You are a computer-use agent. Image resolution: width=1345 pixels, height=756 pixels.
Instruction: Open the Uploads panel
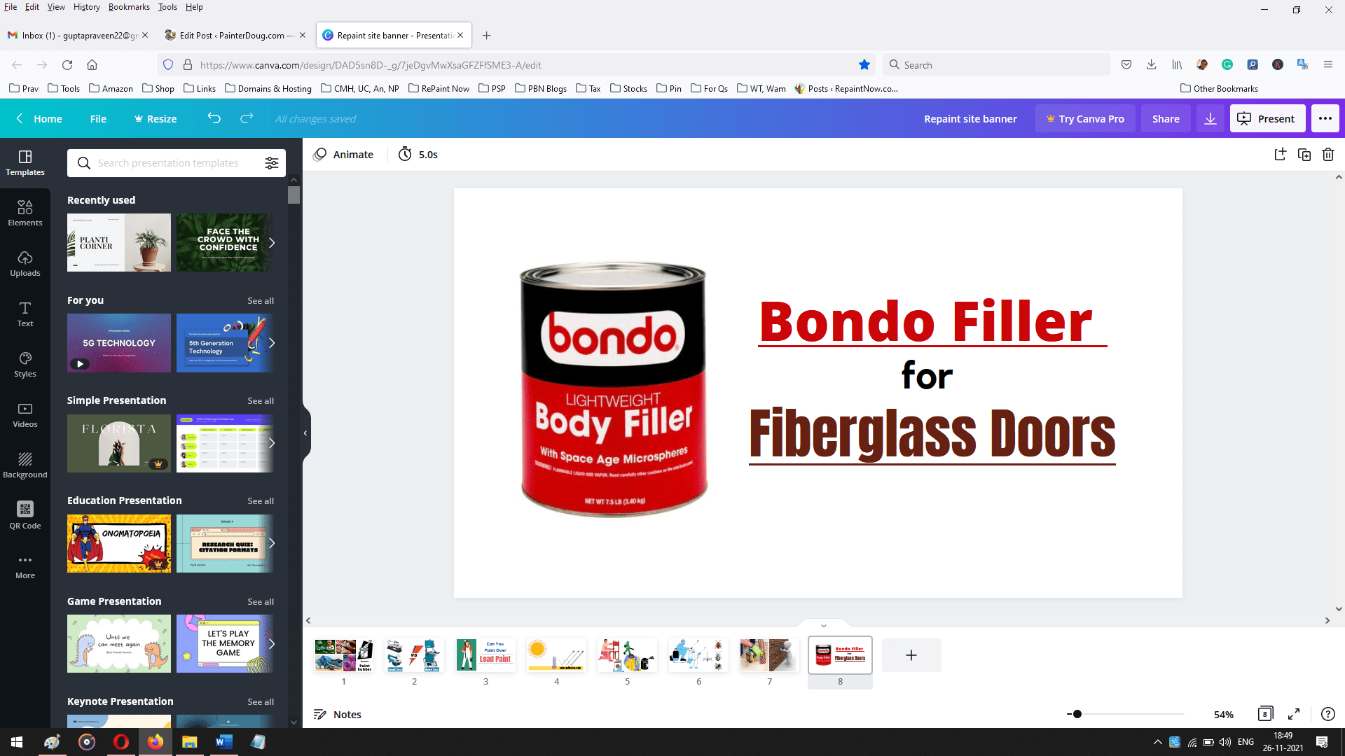[25, 262]
